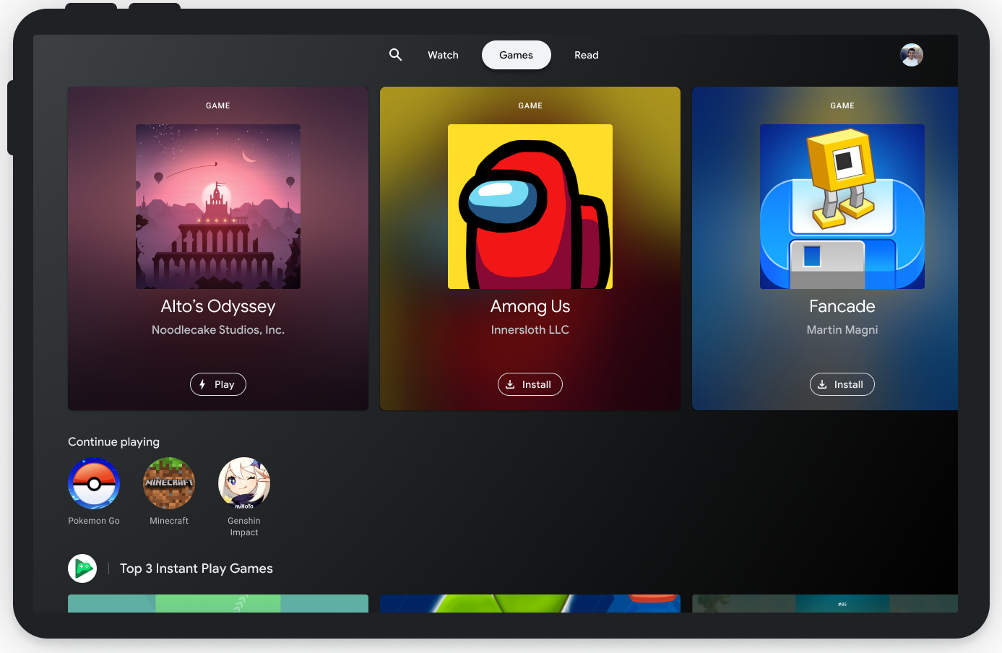This screenshot has width=1002, height=653.
Task: Open the search magnifier icon
Action: click(x=395, y=55)
